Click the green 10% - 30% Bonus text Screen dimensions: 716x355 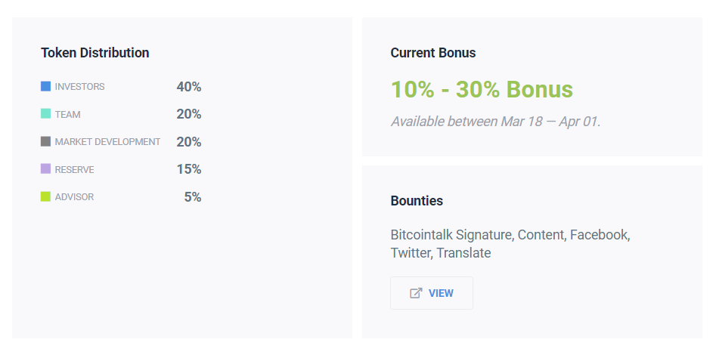point(482,89)
